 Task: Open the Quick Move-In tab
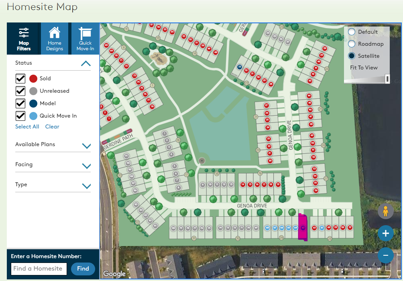[85, 39]
